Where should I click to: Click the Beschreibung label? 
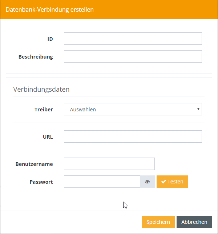point(36,56)
